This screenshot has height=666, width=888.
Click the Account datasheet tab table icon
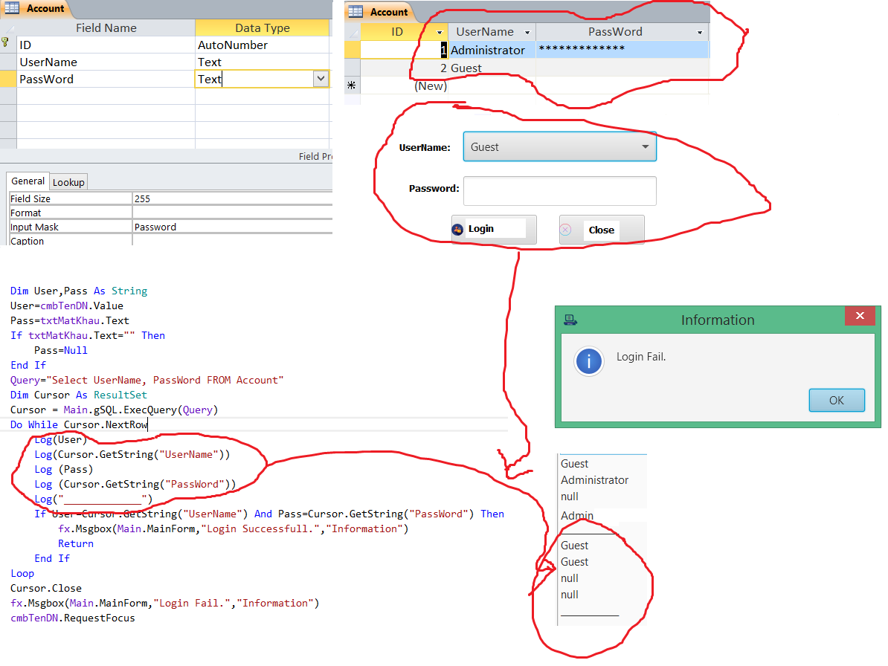[x=355, y=11]
